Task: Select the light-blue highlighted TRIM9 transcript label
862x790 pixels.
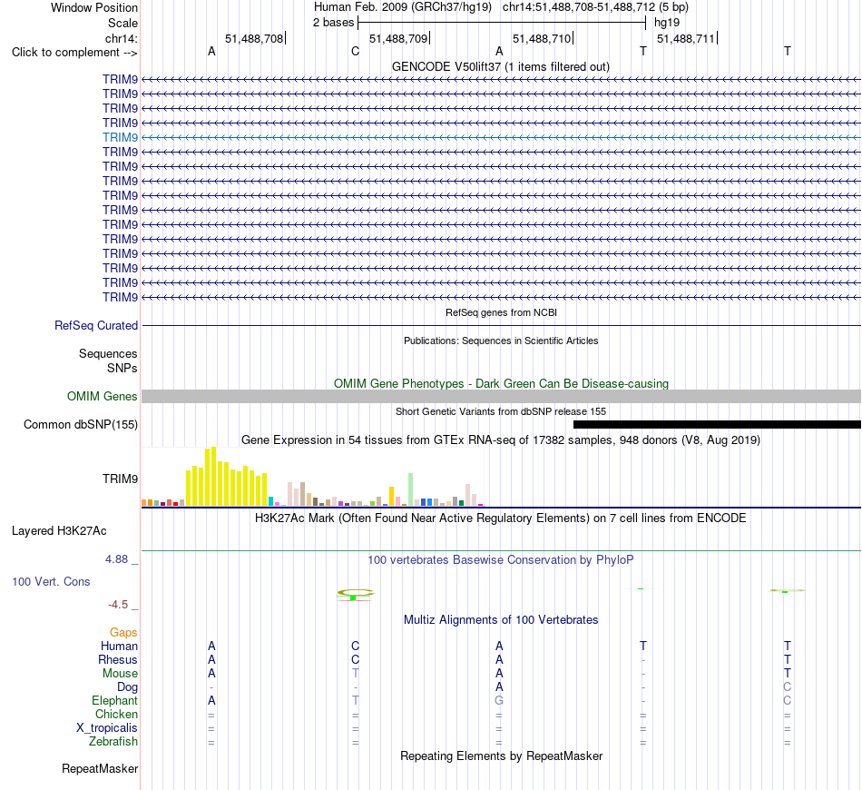Action: point(120,137)
